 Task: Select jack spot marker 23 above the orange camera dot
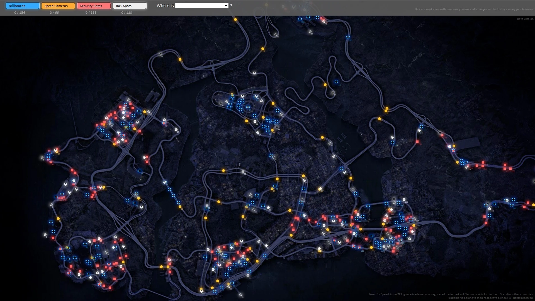118,142
